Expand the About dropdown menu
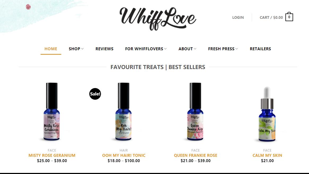 pyautogui.click(x=187, y=49)
